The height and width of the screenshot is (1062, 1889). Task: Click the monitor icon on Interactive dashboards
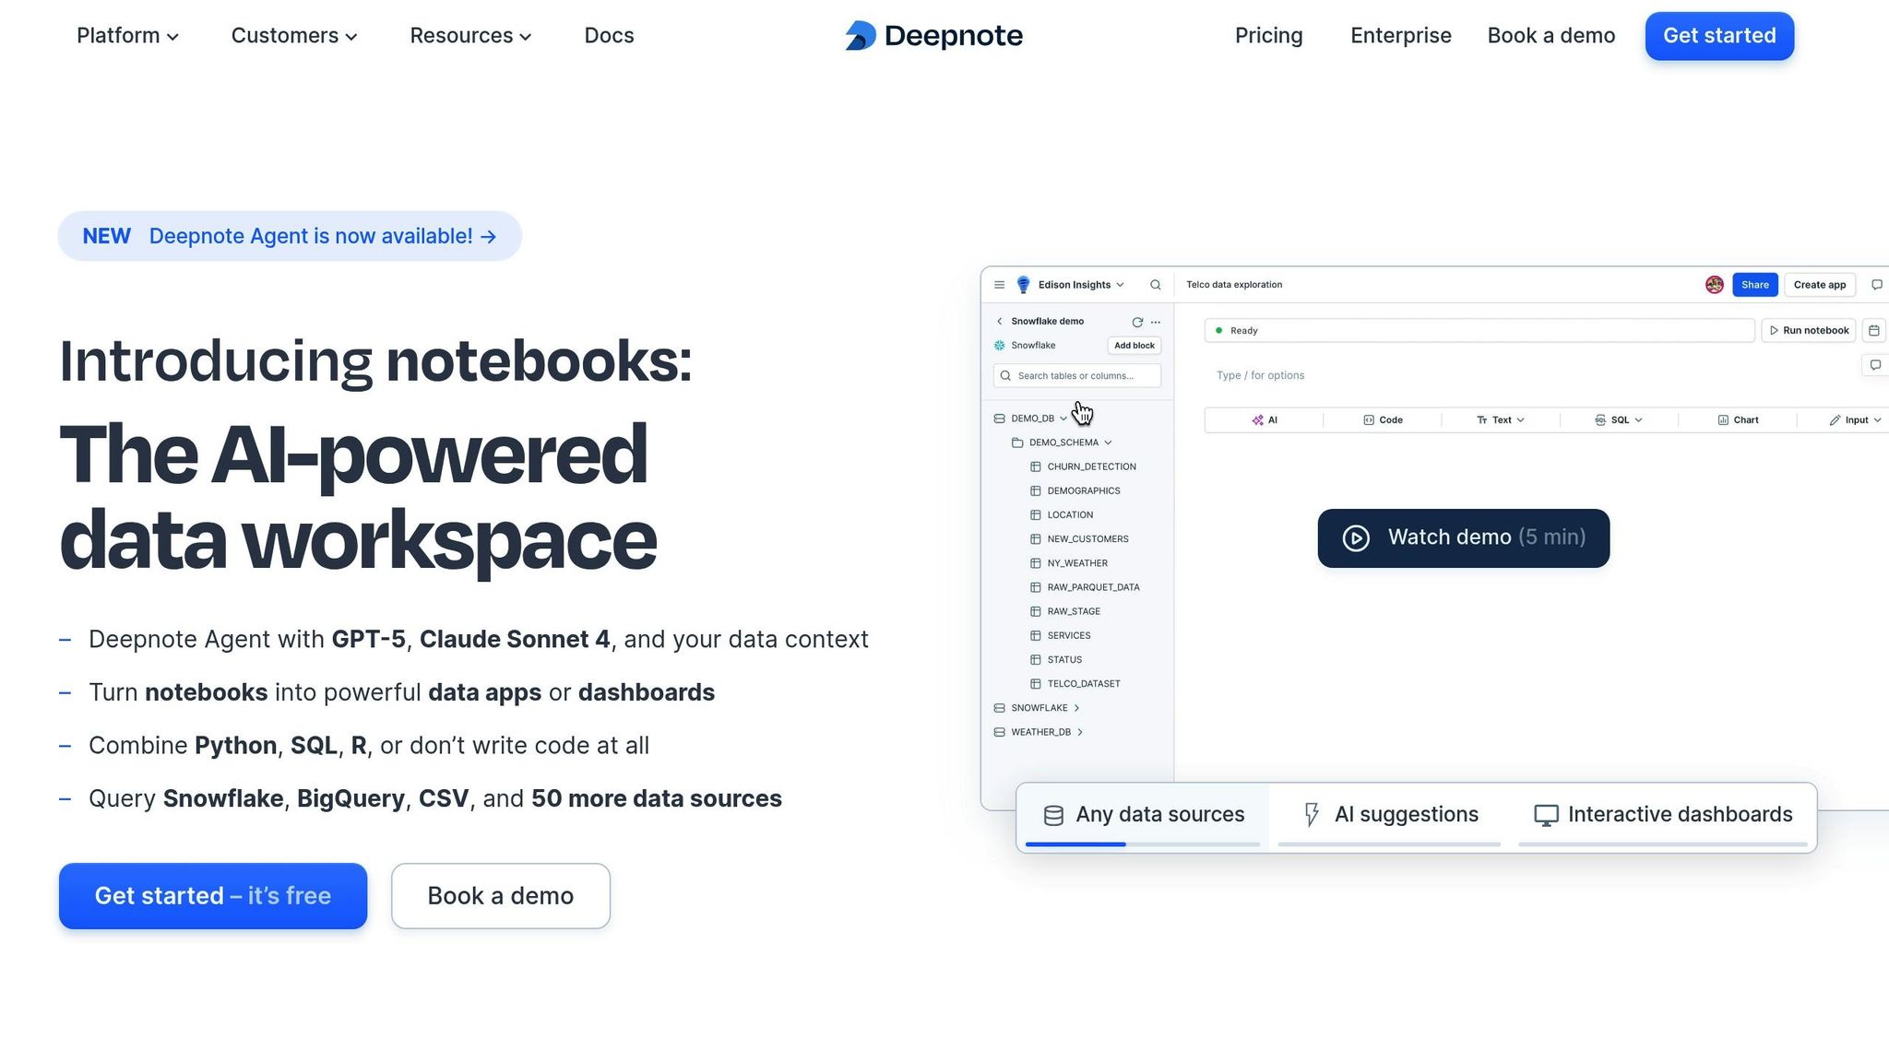[x=1546, y=815]
